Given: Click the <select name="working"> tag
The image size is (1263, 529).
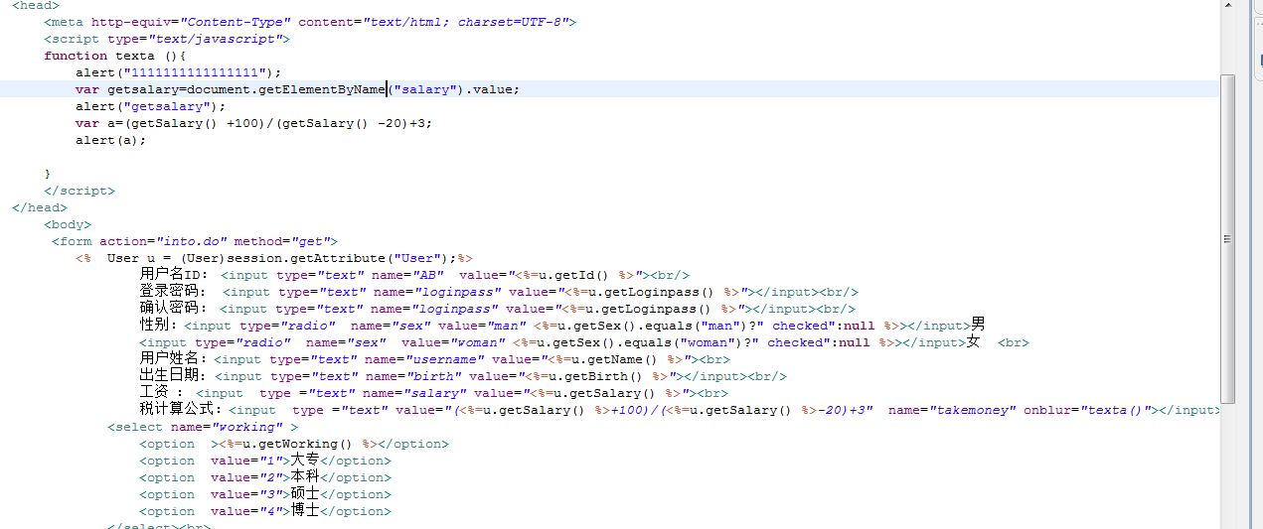Looking at the screenshot, I should (203, 427).
